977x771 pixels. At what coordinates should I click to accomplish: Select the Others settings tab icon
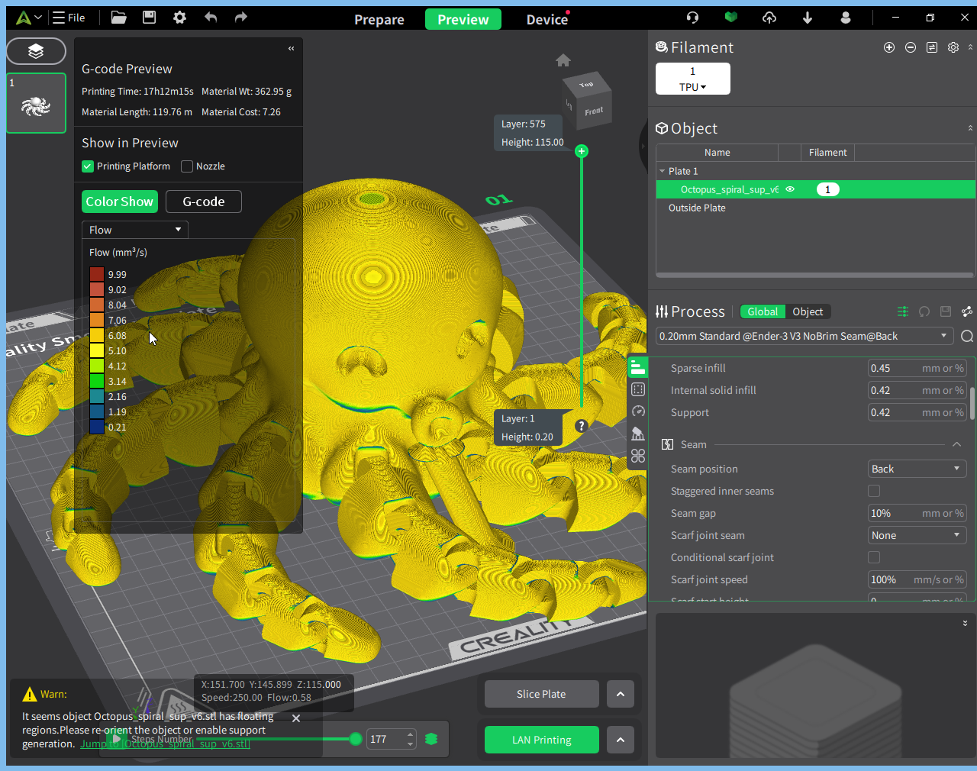pos(638,456)
